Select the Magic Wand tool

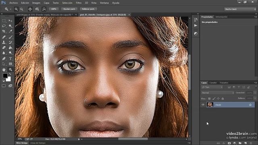point(10,26)
